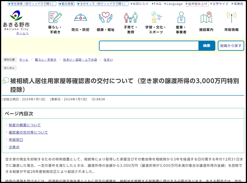Click the page title 被相続人居住用家屋等確認書
This screenshot has width=247, height=183.
124,85
